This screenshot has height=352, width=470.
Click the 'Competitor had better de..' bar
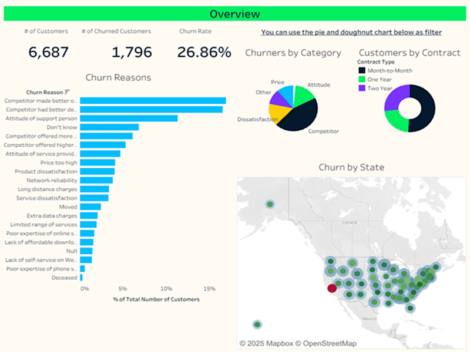(152, 110)
